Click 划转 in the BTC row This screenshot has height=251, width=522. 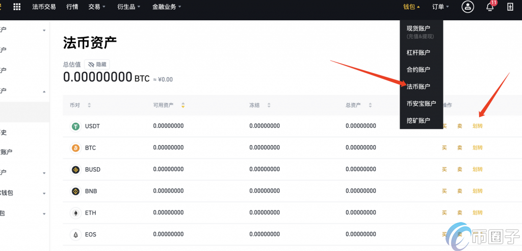click(x=477, y=148)
